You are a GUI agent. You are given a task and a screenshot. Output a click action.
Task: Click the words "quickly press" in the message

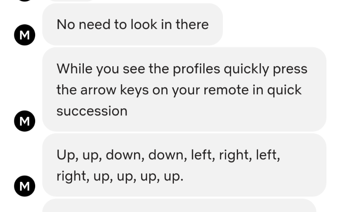pos(266,69)
